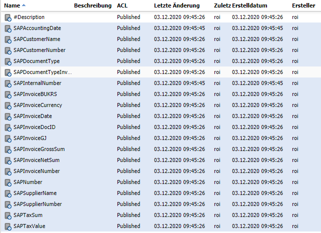Click the icon next to SAPAccountingDate
The height and width of the screenshot is (233, 321).
8,28
